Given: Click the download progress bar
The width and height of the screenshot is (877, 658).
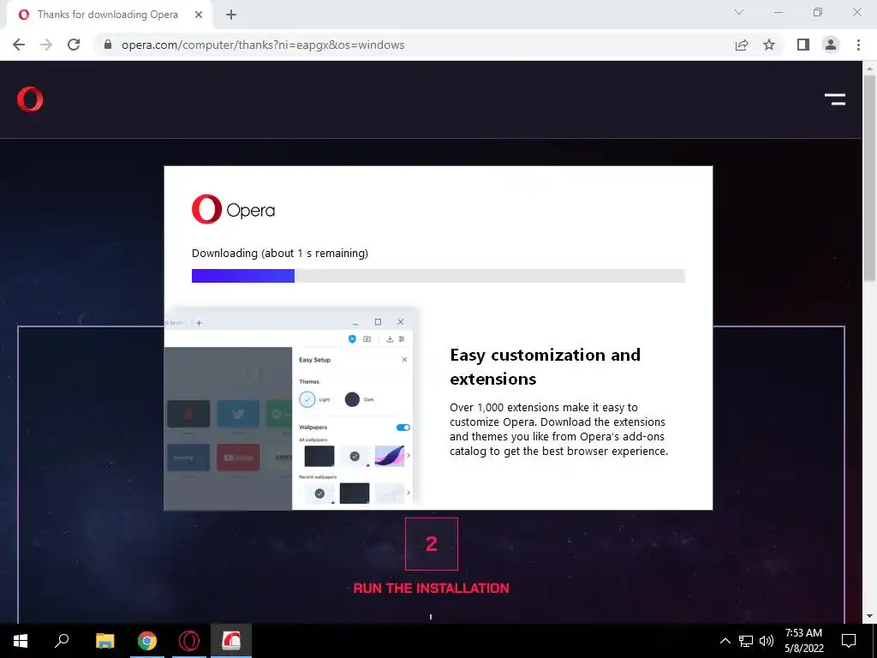Looking at the screenshot, I should [x=438, y=276].
